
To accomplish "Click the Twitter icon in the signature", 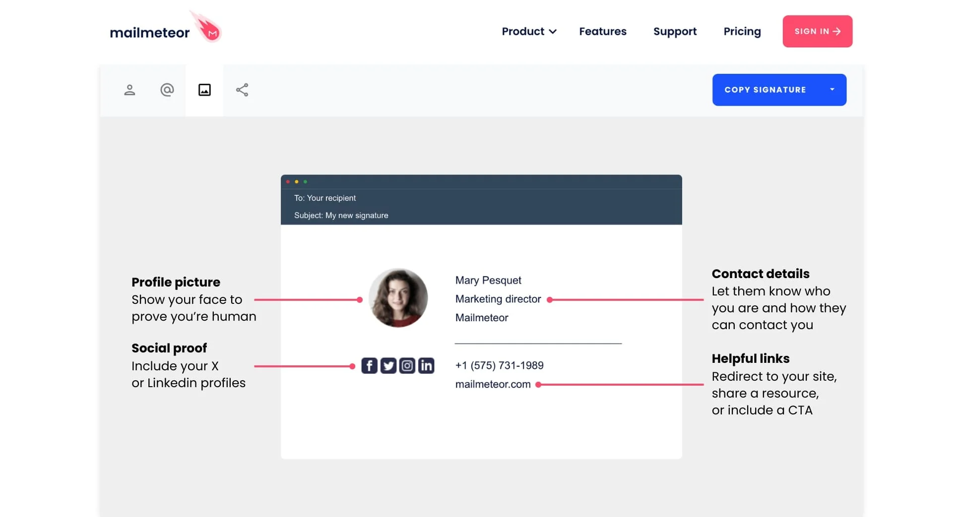I will coord(388,366).
